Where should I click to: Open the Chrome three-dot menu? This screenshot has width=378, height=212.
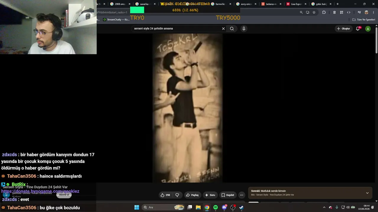click(374, 12)
